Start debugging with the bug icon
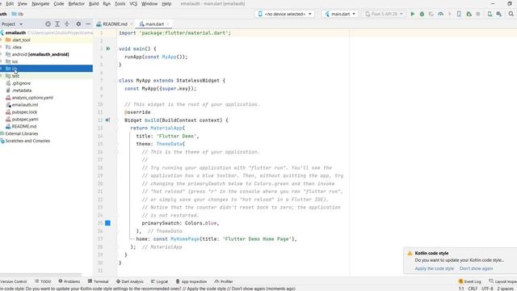The width and height of the screenshot is (517, 291). point(422,15)
